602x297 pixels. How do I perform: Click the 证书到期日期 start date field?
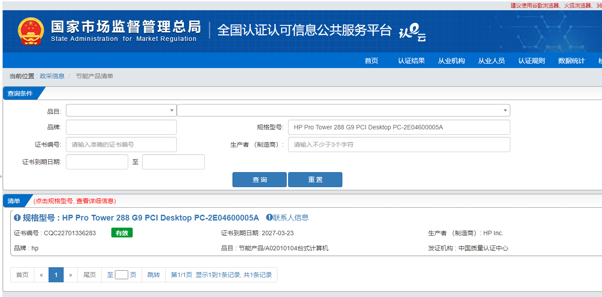coord(97,162)
